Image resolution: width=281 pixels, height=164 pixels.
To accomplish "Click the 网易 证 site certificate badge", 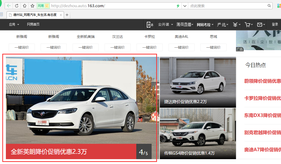I will click(x=43, y=6).
